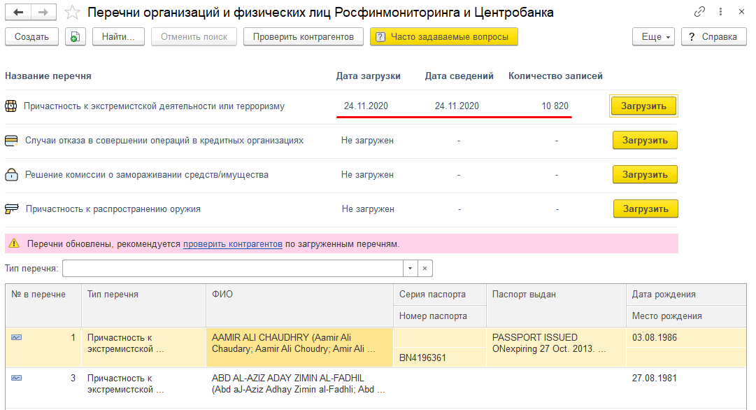Go back with the left arrow
Image resolution: width=756 pixels, height=410 pixels.
(x=18, y=12)
